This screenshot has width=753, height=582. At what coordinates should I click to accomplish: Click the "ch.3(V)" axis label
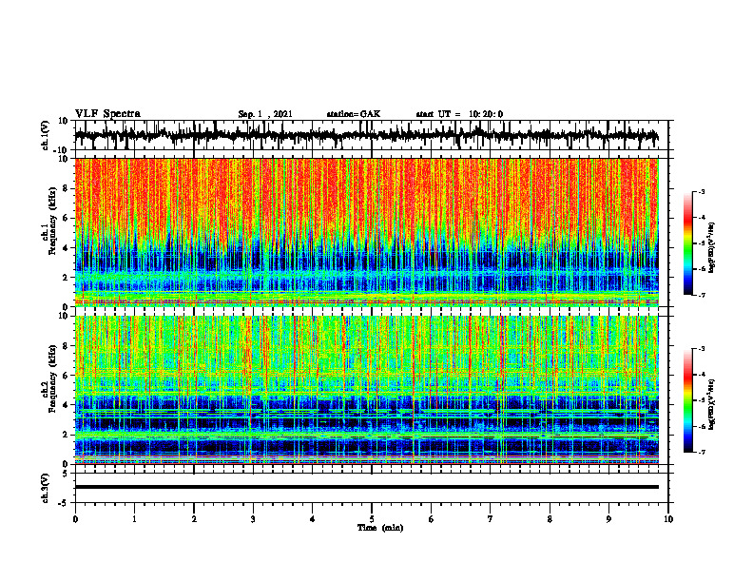pyautogui.click(x=46, y=488)
